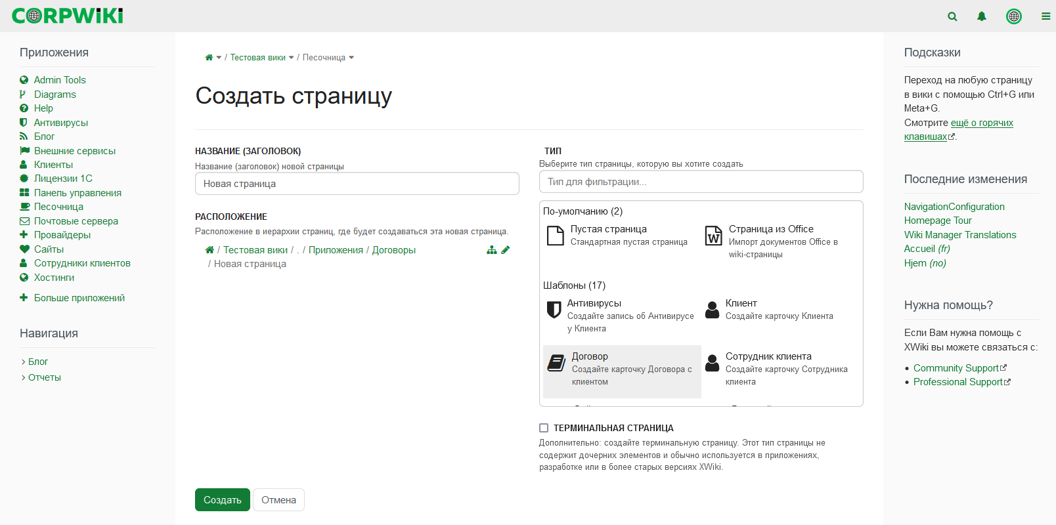
Task: Click the Блог RSS icon in applications
Action: click(24, 136)
